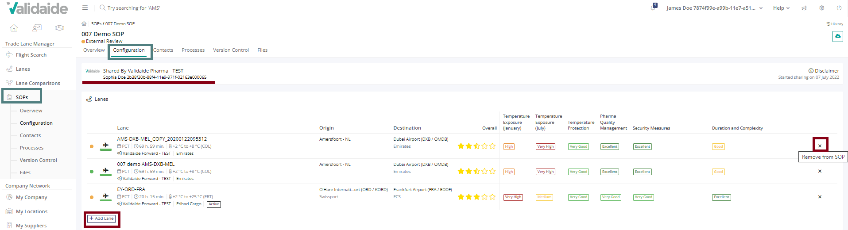Open the notifications bell icon
848x230 pixels.
pos(653,8)
